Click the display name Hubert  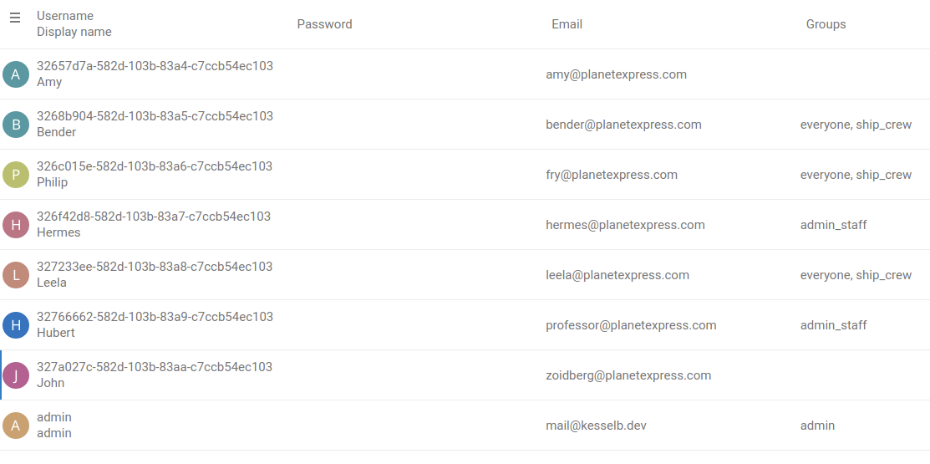[56, 333]
